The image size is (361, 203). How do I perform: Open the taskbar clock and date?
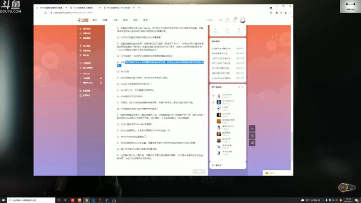click(x=348, y=200)
